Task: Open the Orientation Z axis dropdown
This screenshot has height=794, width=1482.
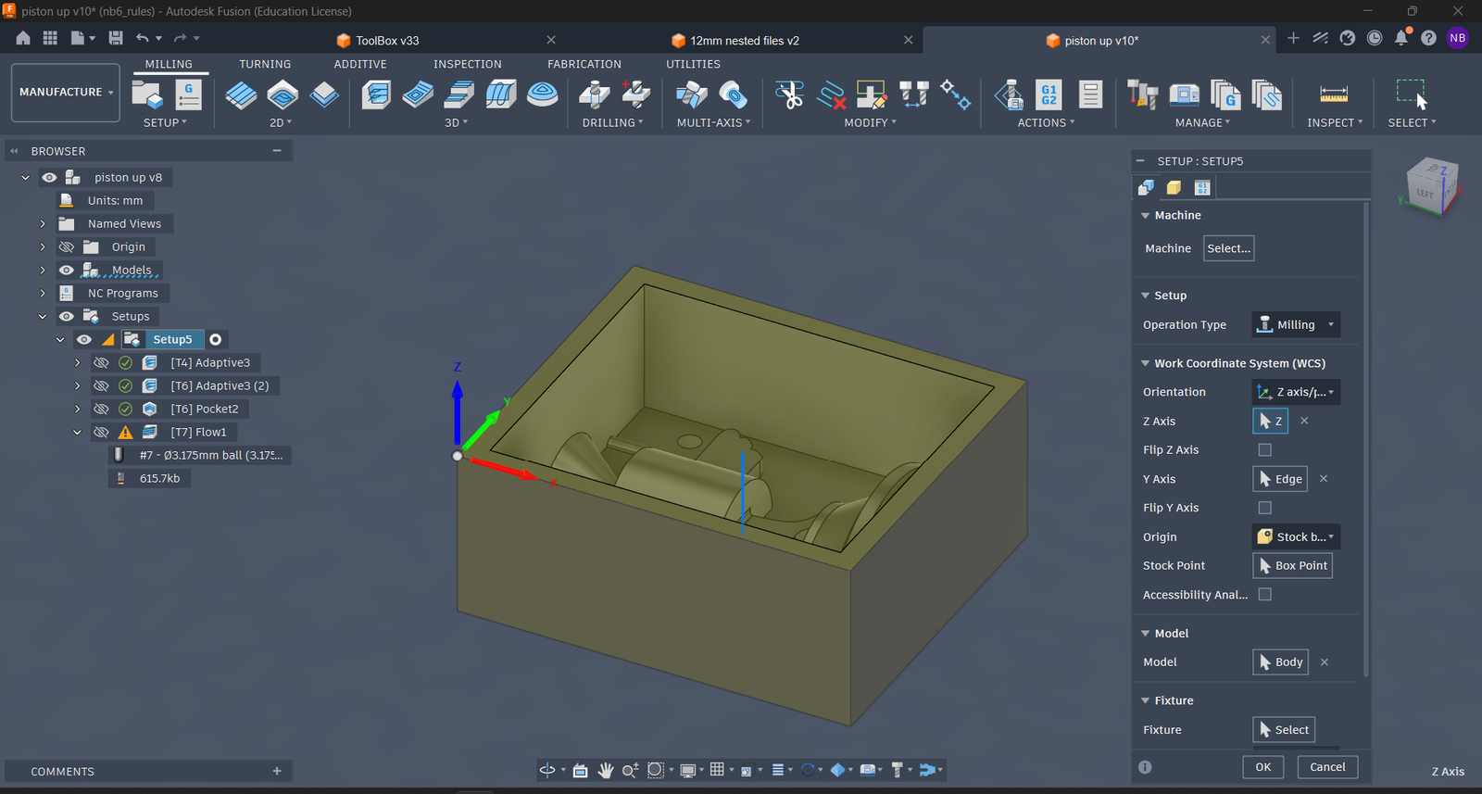Action: pyautogui.click(x=1295, y=392)
